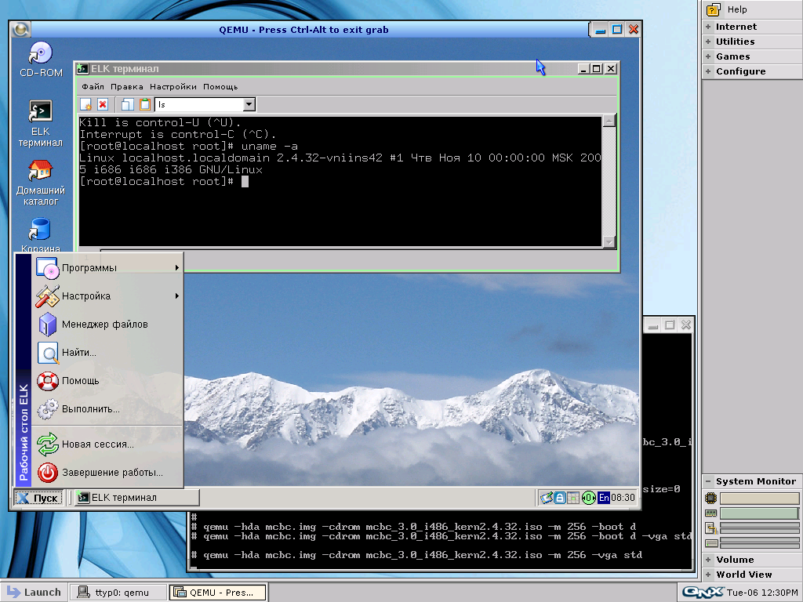Open the command dropdown showing ls
Viewport: 803px width, 602px height.
(x=249, y=104)
